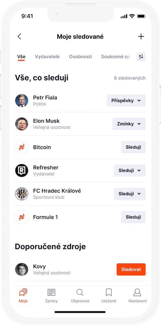Open Elon Musk's profile picture
Image resolution: width=161 pixels, height=325 pixels.
(x=22, y=124)
